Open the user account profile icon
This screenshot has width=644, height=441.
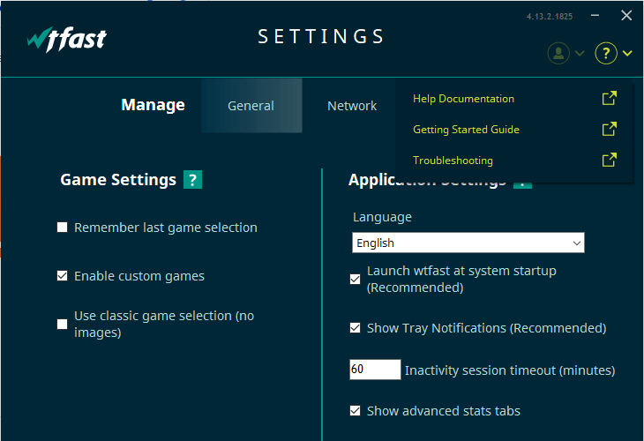[558, 53]
